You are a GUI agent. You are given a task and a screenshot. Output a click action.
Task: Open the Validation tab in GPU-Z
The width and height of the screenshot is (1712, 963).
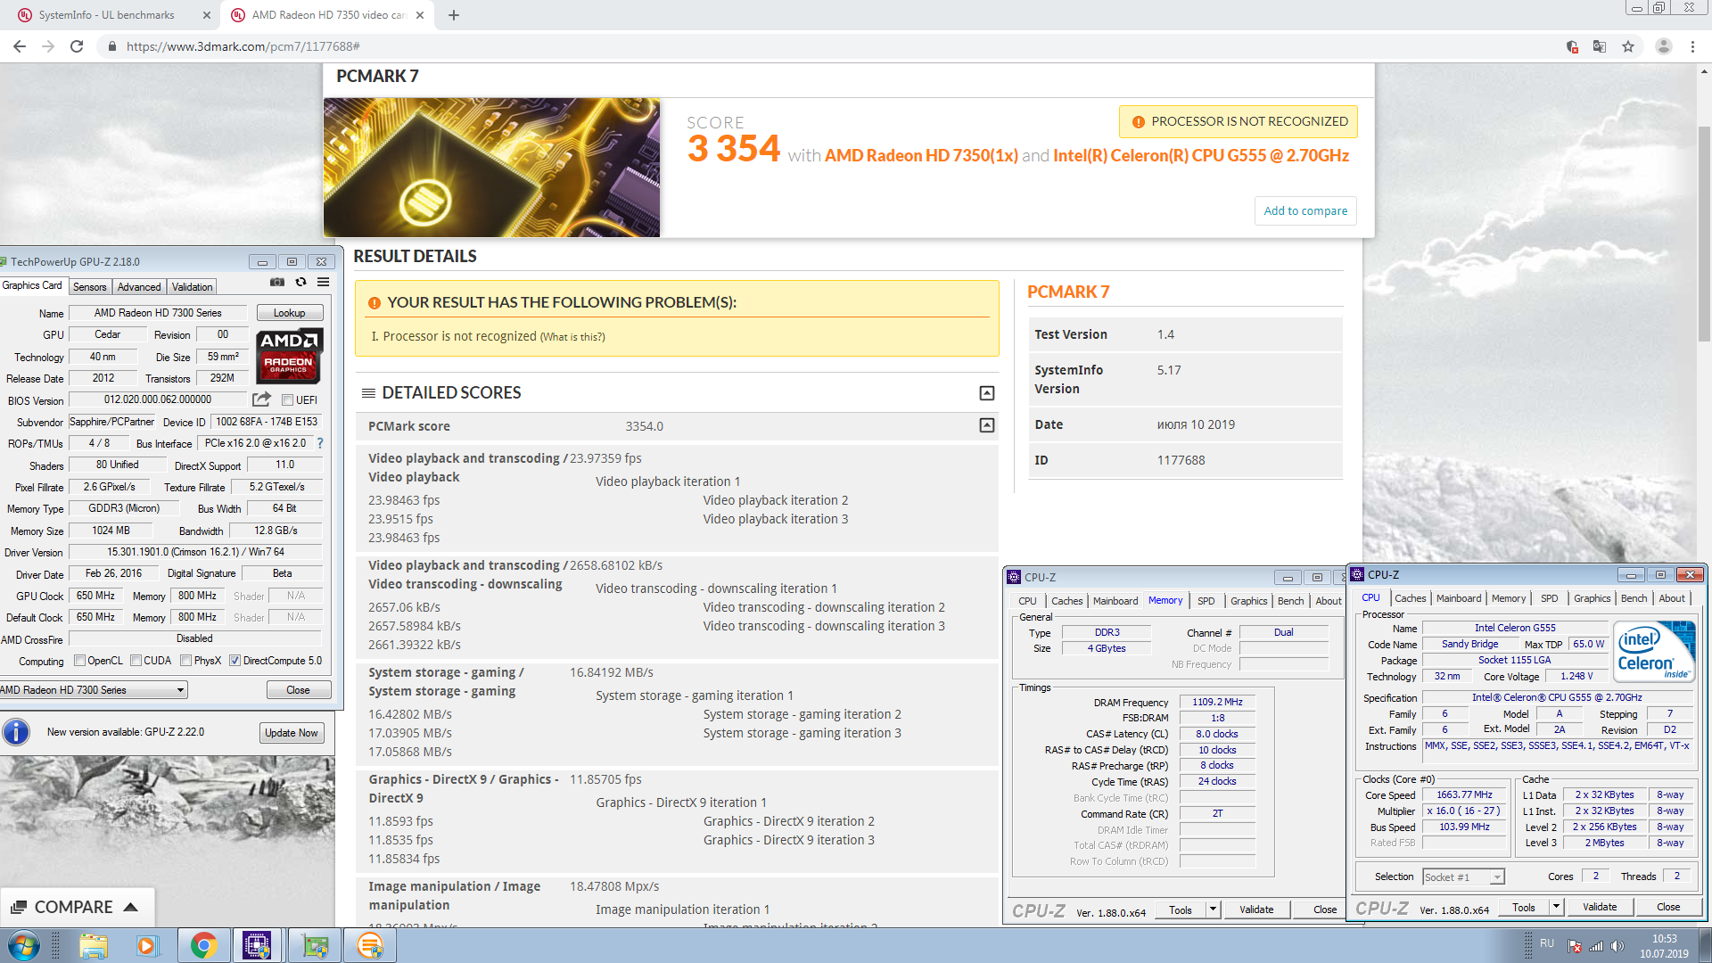tap(192, 287)
